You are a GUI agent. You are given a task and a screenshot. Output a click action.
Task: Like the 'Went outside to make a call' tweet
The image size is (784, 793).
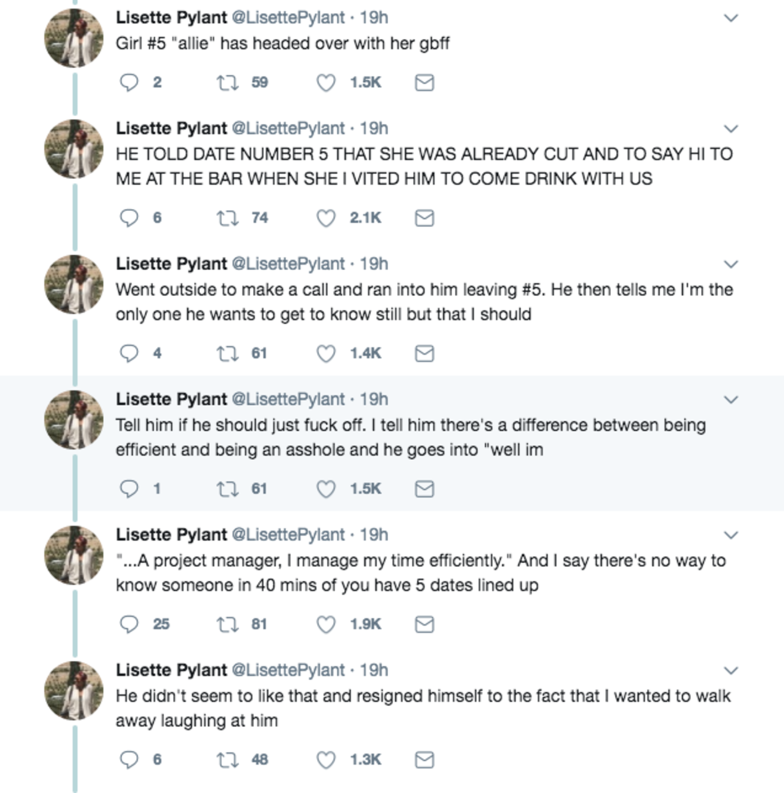click(326, 353)
